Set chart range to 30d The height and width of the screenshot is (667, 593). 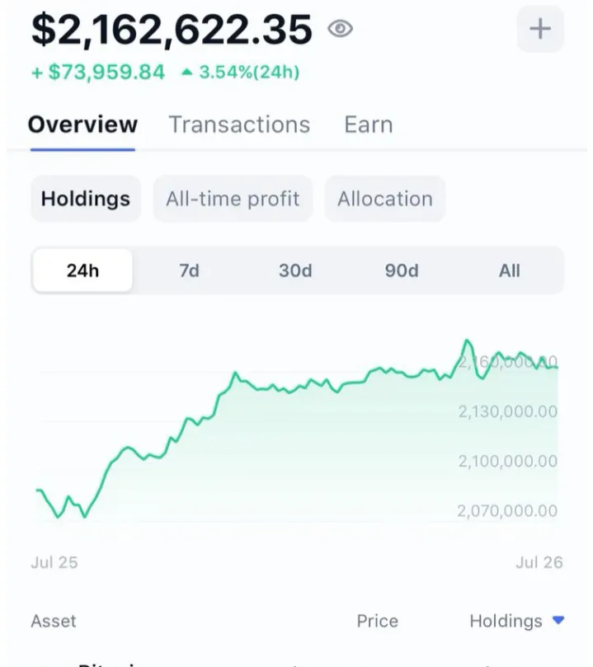295,270
